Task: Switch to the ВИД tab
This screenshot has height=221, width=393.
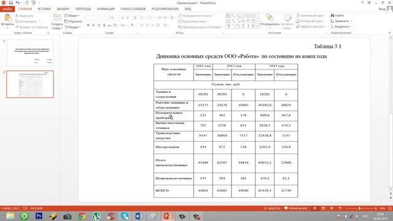Action: (188, 9)
